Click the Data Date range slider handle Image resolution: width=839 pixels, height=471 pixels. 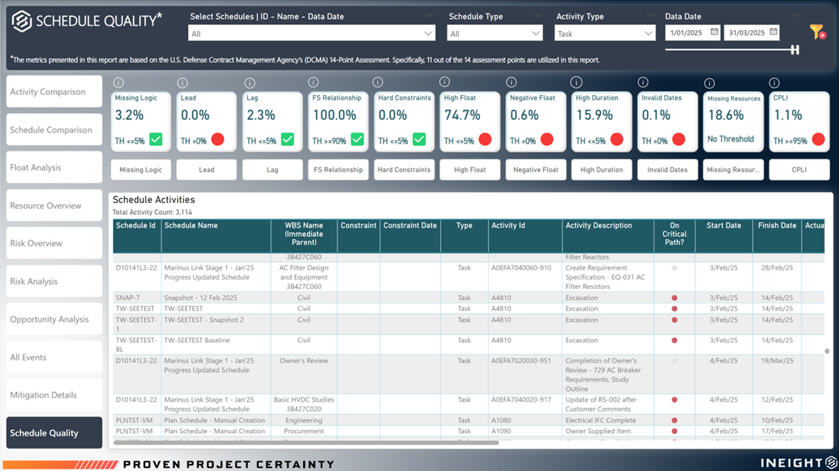coord(794,50)
